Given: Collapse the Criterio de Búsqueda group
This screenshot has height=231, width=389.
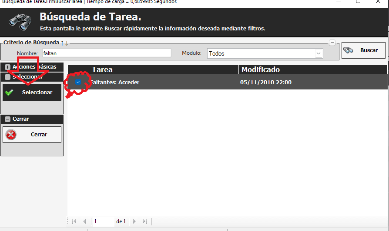Looking at the screenshot, I should 332,43.
